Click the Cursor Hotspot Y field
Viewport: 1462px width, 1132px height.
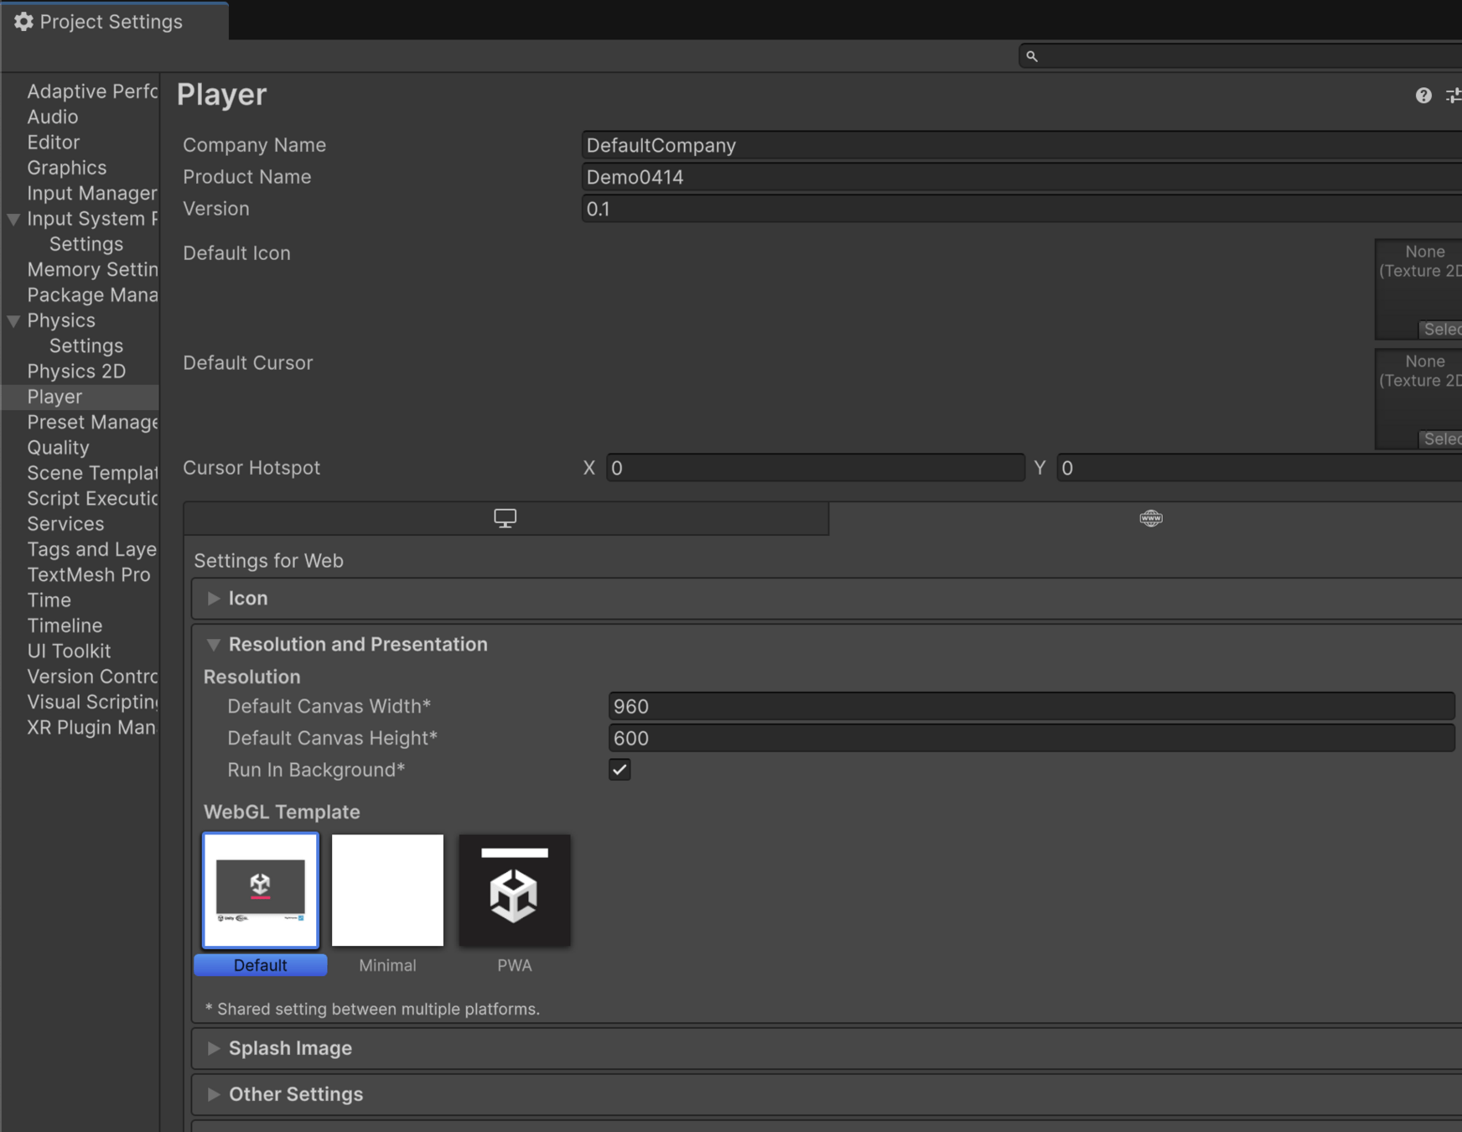click(1259, 468)
